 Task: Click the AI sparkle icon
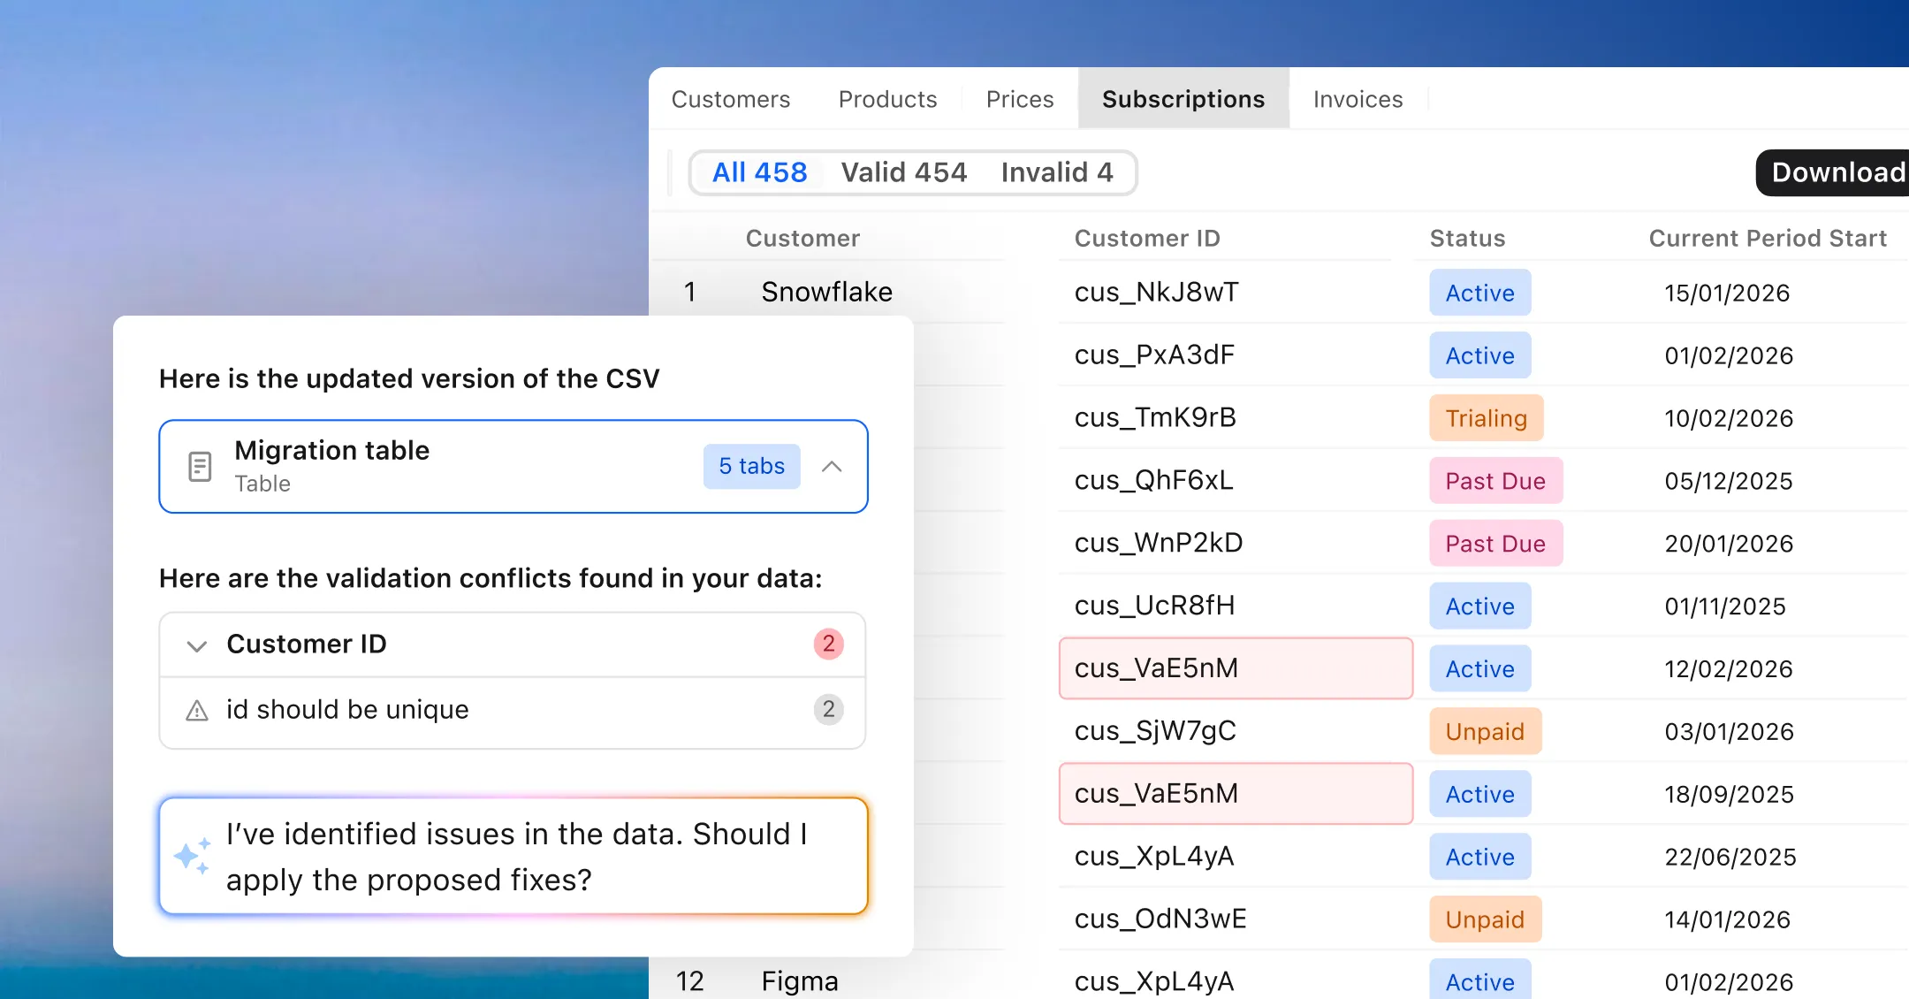coord(192,856)
